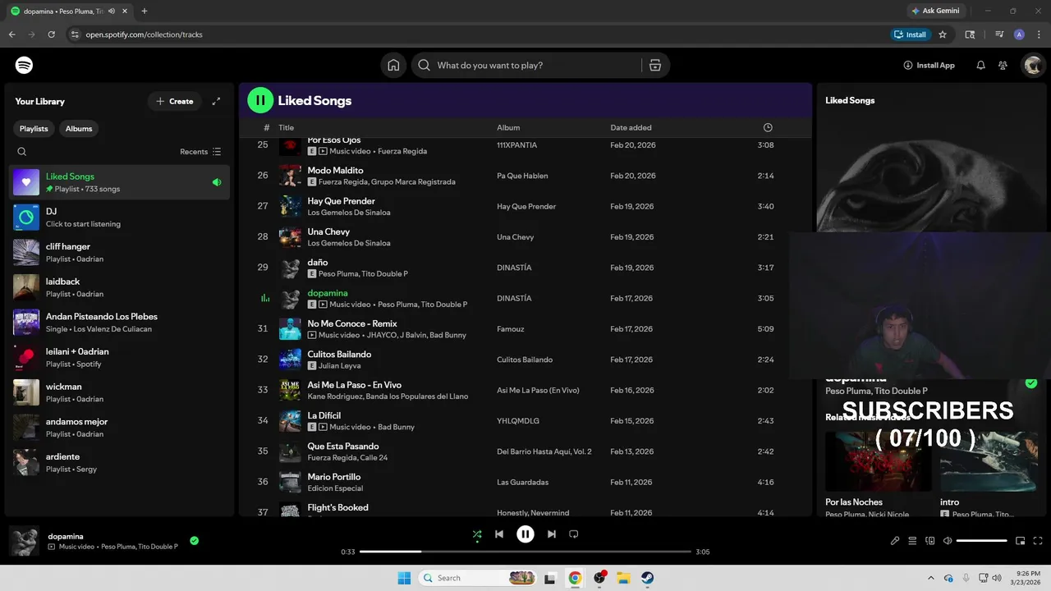
Task: Select song Mario Portillo
Action: (x=334, y=477)
